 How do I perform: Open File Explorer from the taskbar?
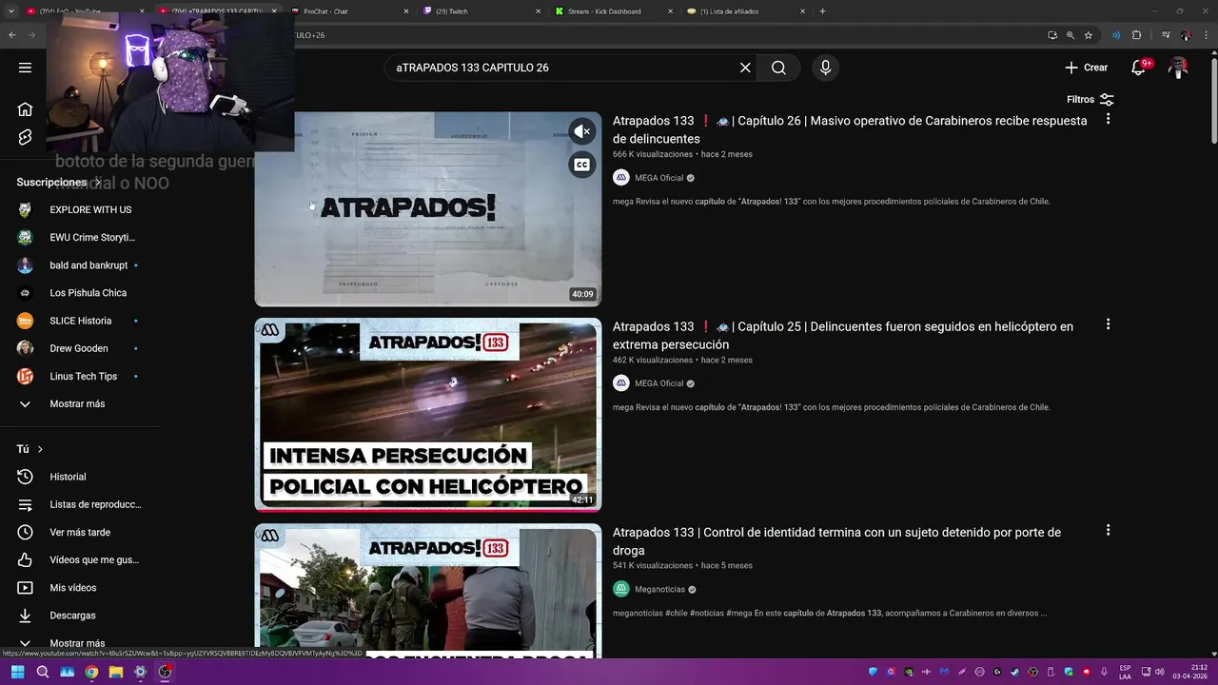[x=115, y=672]
